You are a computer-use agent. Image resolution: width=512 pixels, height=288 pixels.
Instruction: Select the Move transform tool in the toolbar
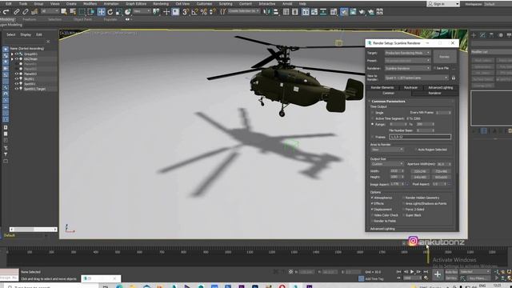coord(102,12)
